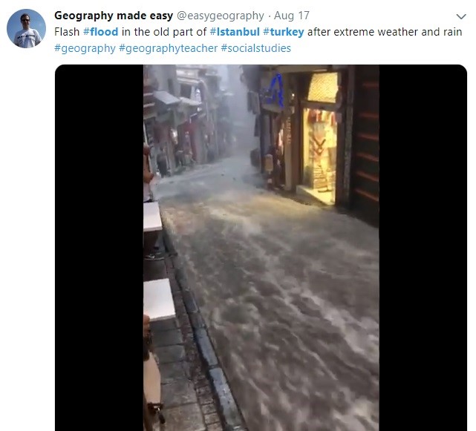The height and width of the screenshot is (431, 476).
Task: Open the #flood hashtag
Action: 101,32
